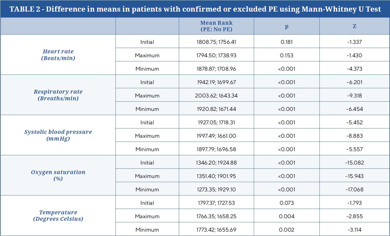
Task: Click the Temperature row label
Action: click(58, 216)
